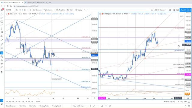
Task: Expand the timeframe interval dropdown
Action: pyautogui.click(x=27, y=10)
